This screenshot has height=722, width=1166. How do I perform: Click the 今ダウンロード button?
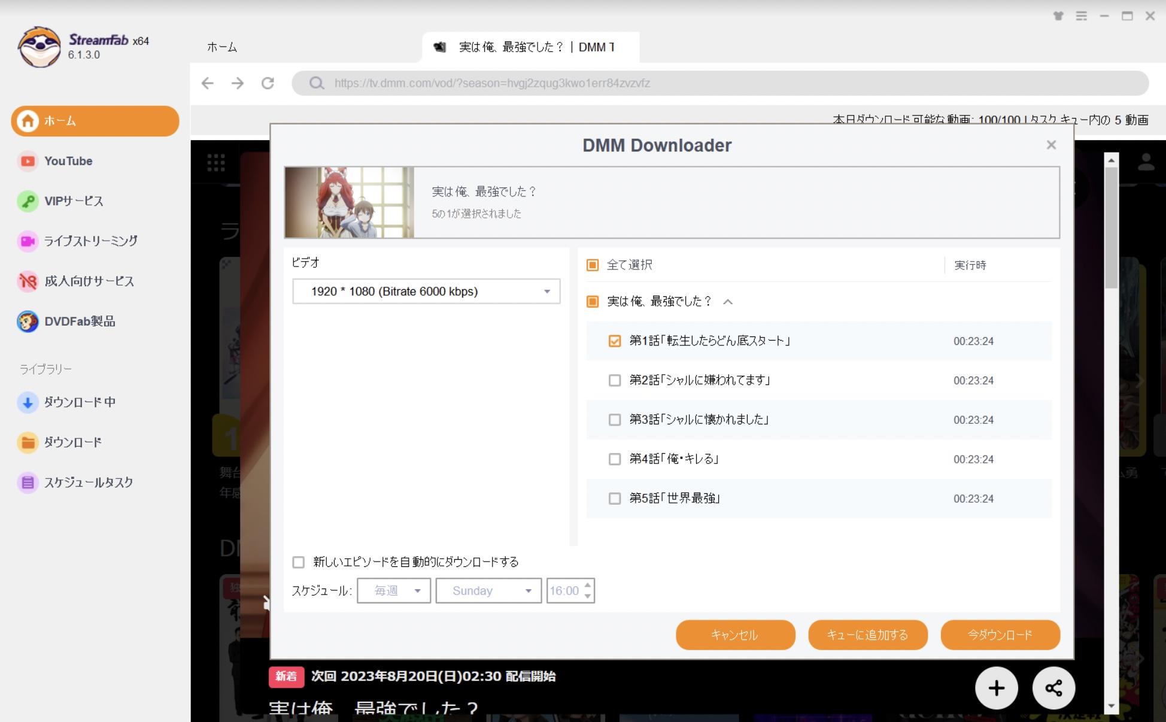pos(1000,635)
